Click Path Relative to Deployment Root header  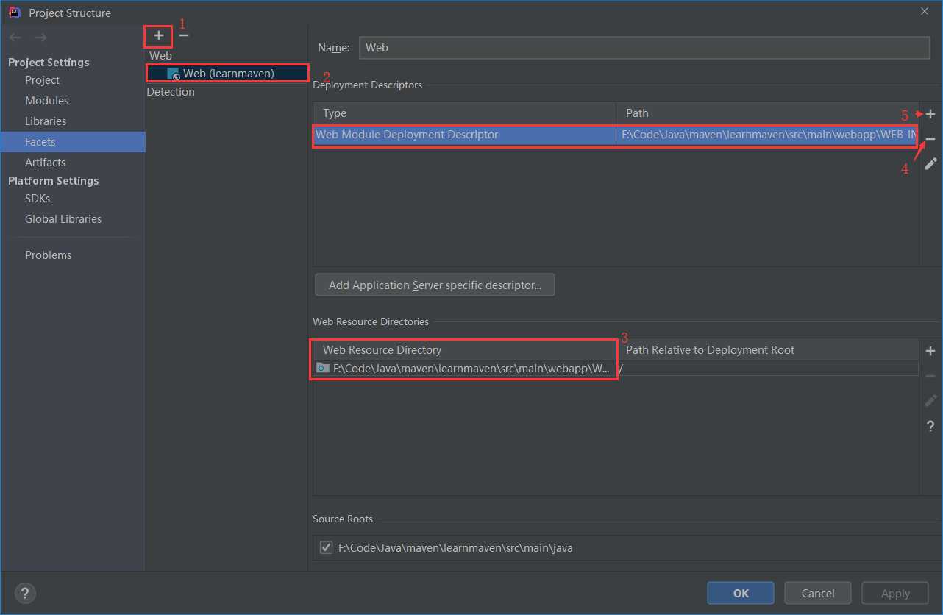[767, 350]
